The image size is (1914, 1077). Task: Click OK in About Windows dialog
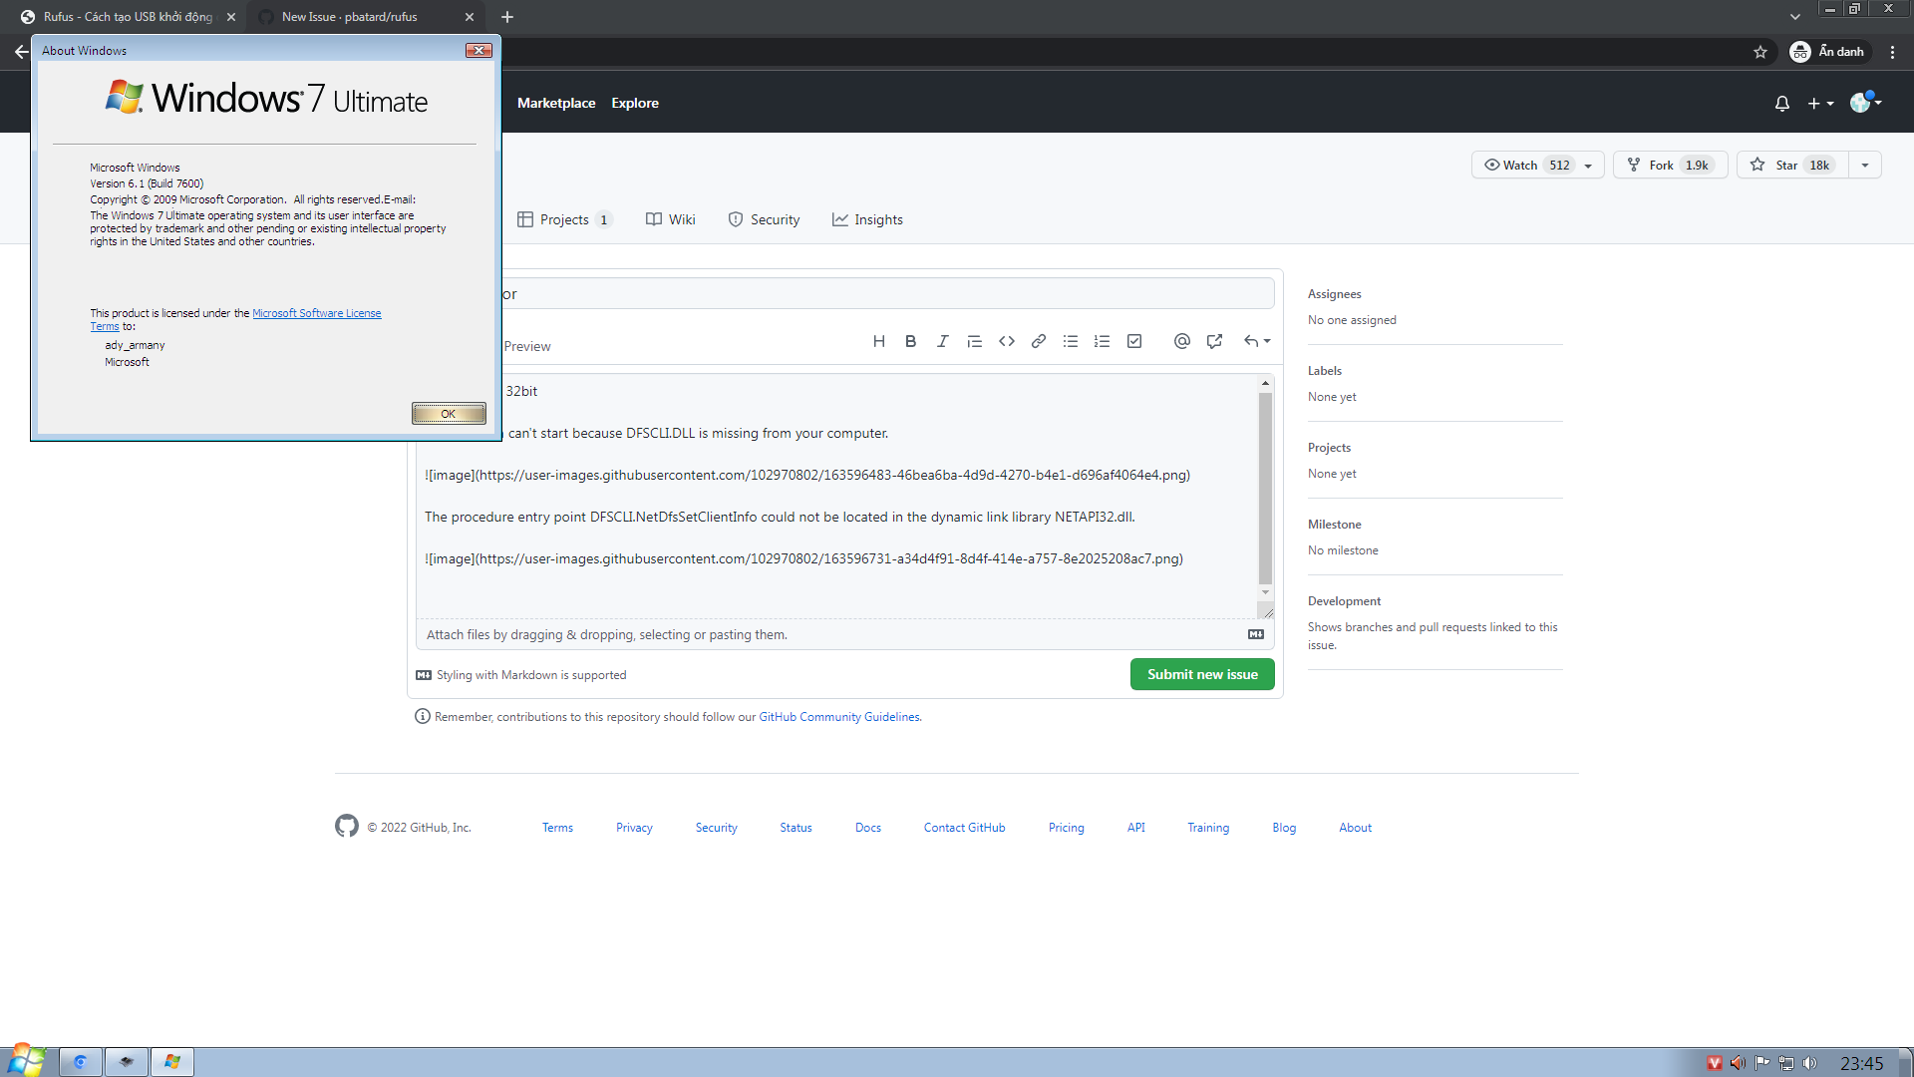coord(449,413)
